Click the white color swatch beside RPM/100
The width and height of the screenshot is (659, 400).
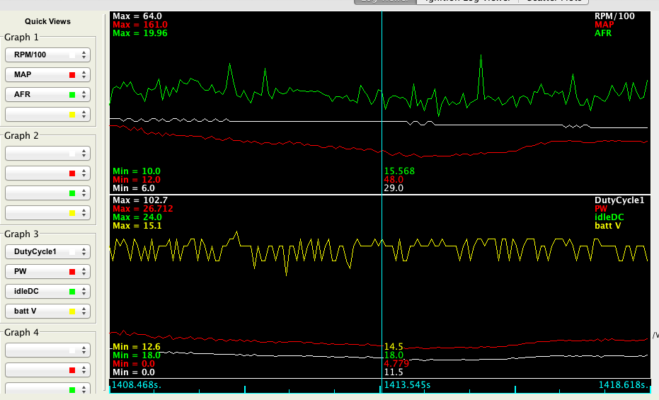(x=72, y=55)
